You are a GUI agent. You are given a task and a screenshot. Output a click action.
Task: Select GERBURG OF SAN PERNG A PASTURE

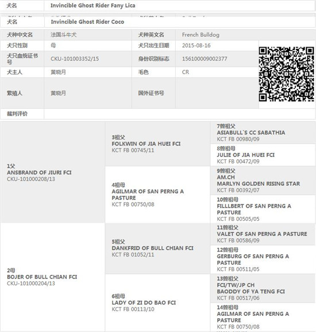(x=253, y=260)
